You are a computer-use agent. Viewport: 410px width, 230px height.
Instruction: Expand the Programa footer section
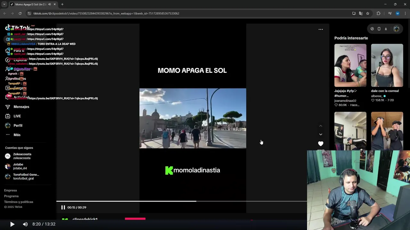click(x=11, y=196)
